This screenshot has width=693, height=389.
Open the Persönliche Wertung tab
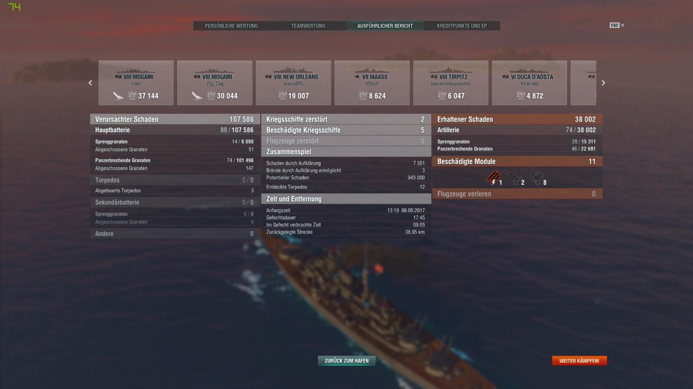click(x=231, y=26)
